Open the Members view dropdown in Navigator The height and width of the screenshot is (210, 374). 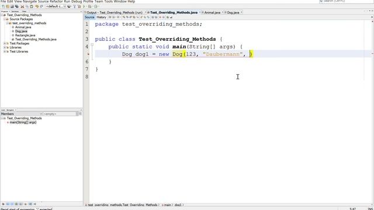(20, 114)
